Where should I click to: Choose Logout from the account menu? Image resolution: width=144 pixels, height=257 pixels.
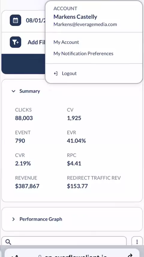pyautogui.click(x=69, y=73)
